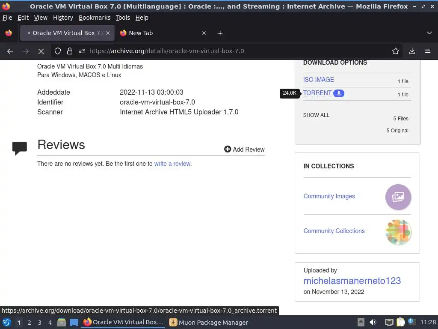
Task: Click the 11:28 taskbar clock
Action: [x=428, y=322]
